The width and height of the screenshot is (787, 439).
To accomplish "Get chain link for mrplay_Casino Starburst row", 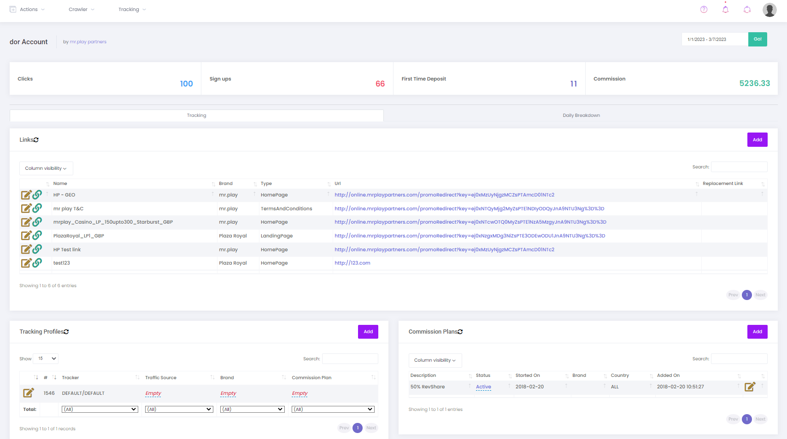I will tap(37, 222).
